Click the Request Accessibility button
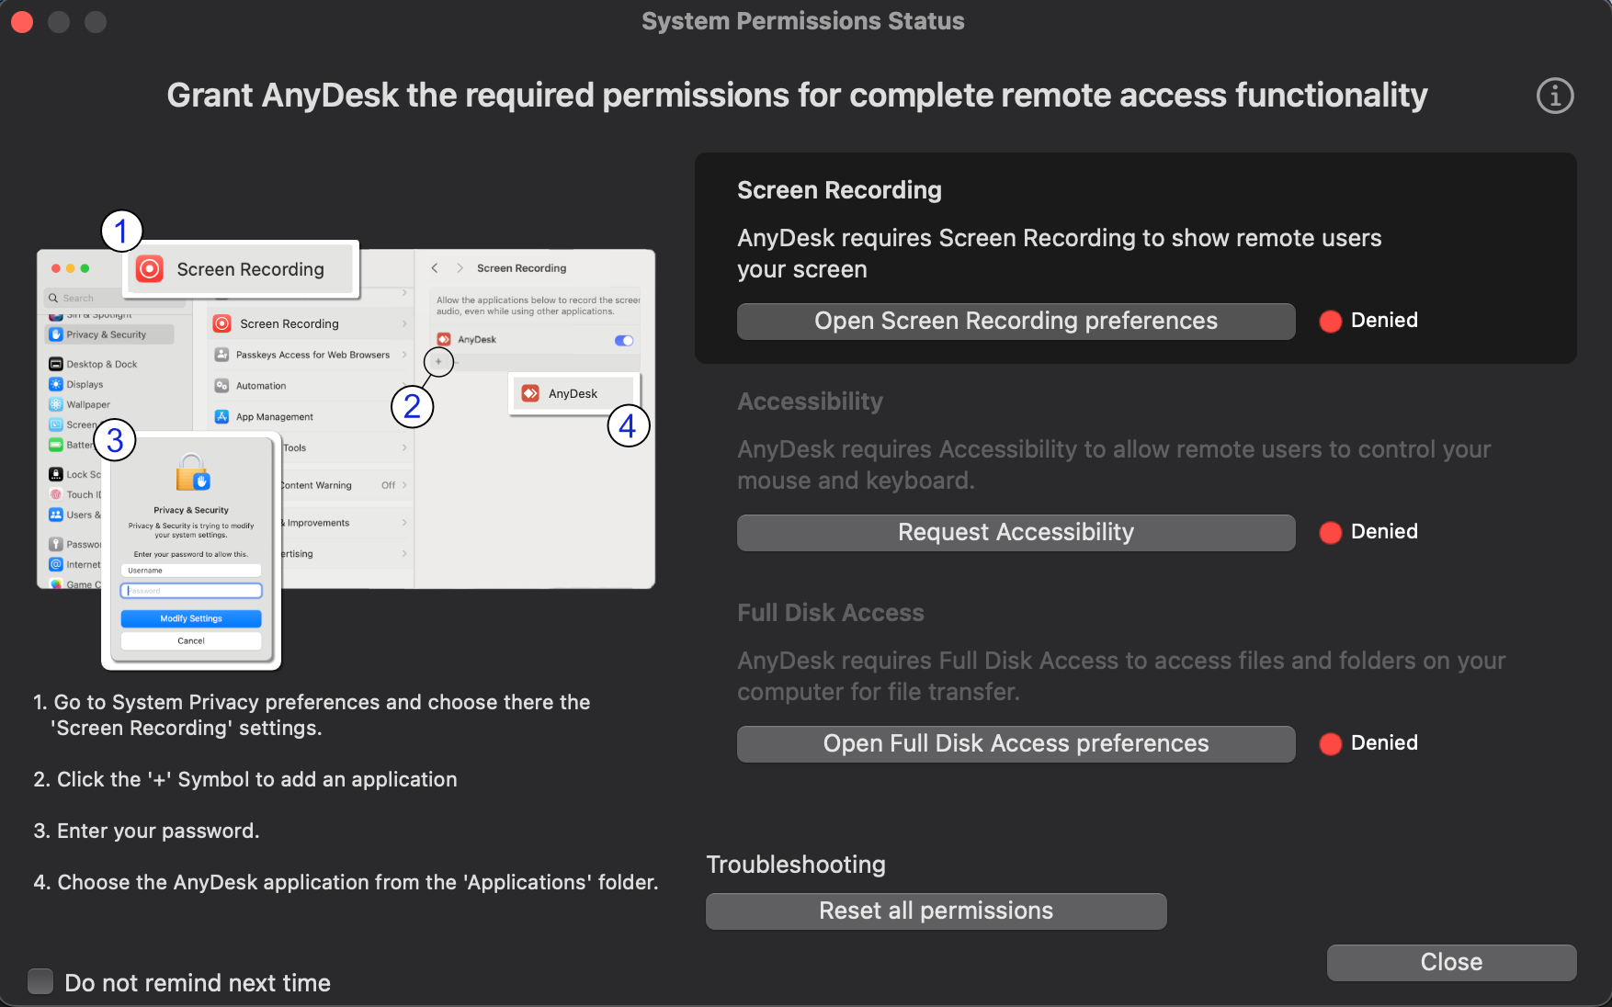This screenshot has width=1612, height=1007. pyautogui.click(x=1016, y=533)
